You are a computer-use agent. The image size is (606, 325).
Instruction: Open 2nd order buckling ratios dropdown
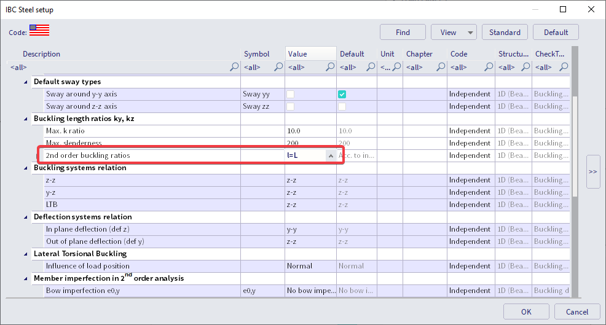[x=331, y=155]
